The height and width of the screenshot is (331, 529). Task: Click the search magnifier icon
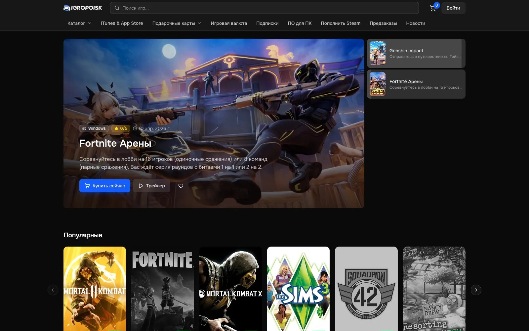coord(117,8)
